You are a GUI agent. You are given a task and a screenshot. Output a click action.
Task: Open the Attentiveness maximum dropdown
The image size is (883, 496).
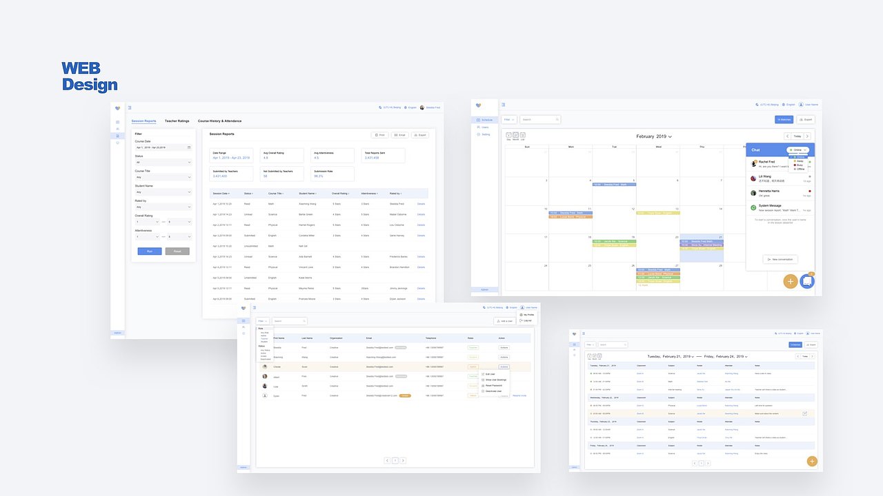(179, 237)
